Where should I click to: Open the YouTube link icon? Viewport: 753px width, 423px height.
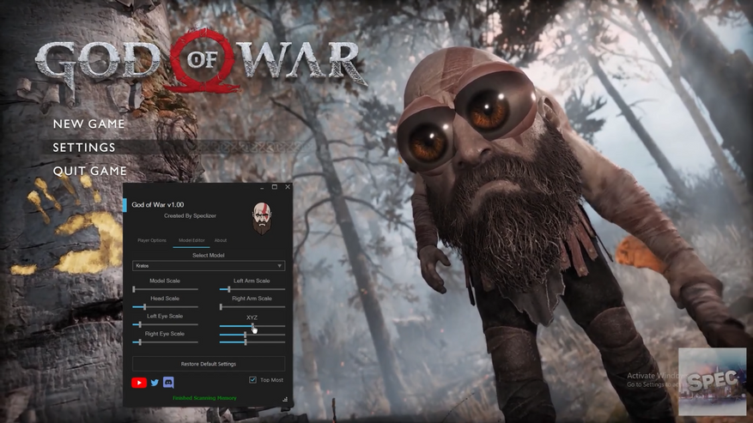point(139,383)
